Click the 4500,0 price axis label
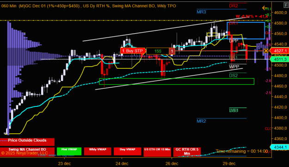The width and height of the screenshot is (289, 167). click(x=280, y=65)
